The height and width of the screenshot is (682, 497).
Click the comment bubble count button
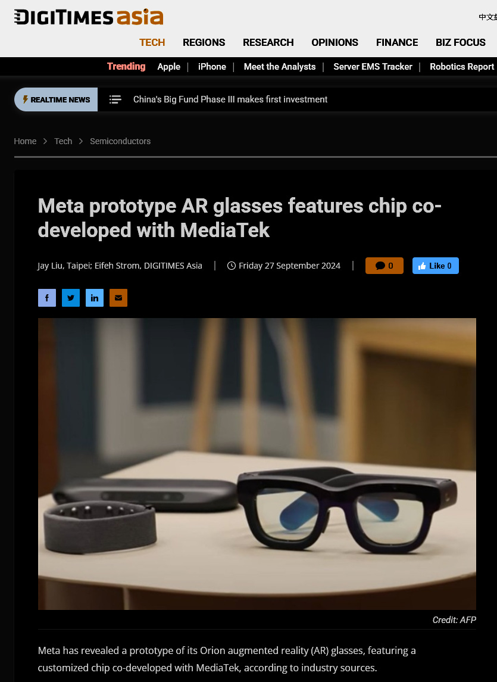pos(385,266)
